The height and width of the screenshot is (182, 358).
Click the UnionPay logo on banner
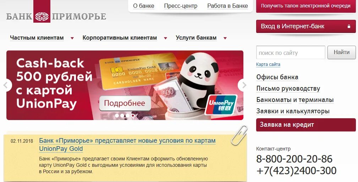(221, 105)
